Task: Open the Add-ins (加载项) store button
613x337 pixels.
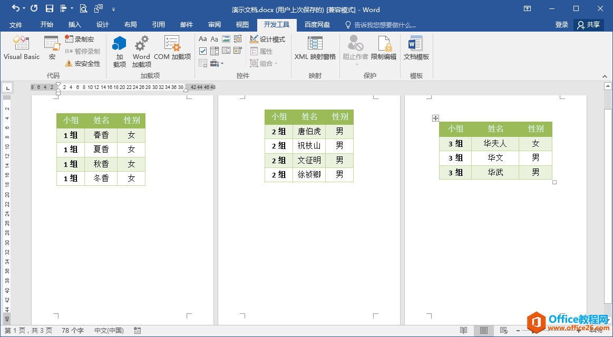Action: [x=119, y=52]
